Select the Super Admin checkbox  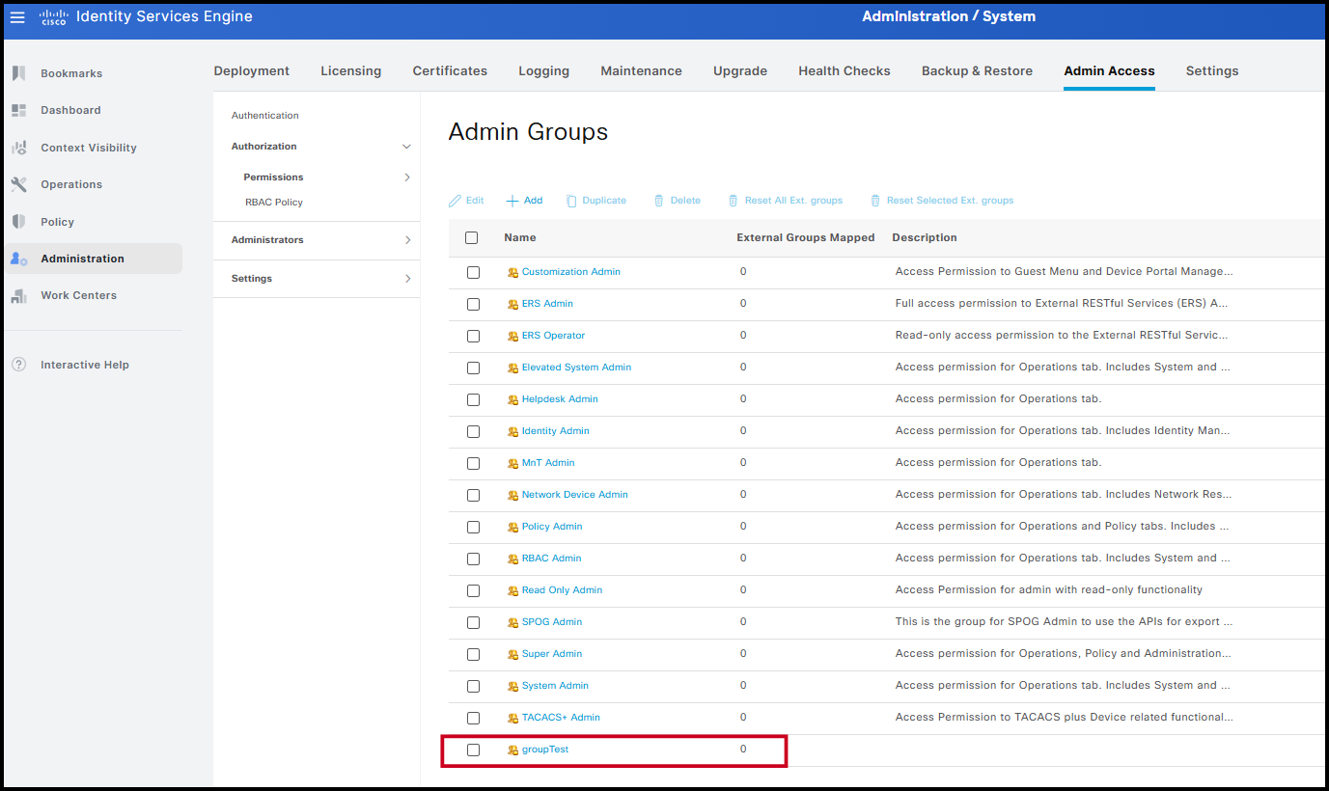click(473, 654)
